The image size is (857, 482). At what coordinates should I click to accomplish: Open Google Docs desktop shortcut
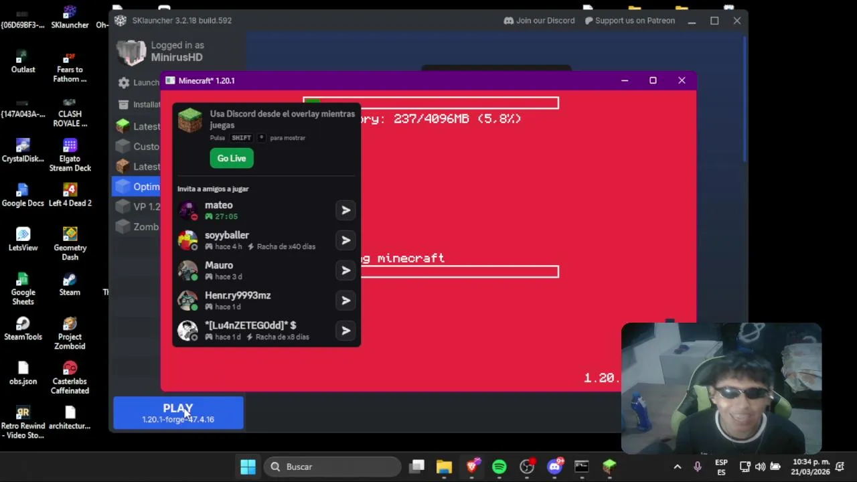pyautogui.click(x=23, y=195)
